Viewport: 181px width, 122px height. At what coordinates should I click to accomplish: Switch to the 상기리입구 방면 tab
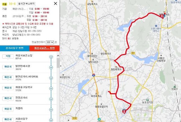click(15, 48)
